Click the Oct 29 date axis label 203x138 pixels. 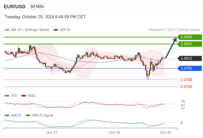pos(115,132)
